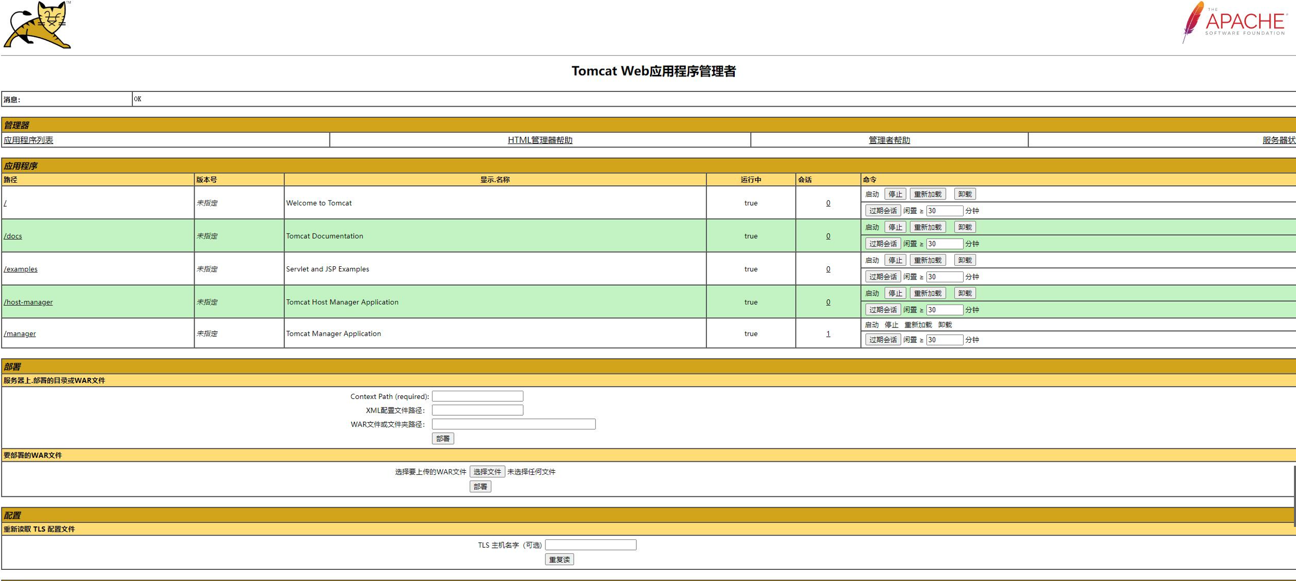View sessions count for /host-manager row
The height and width of the screenshot is (581, 1296).
(x=828, y=302)
